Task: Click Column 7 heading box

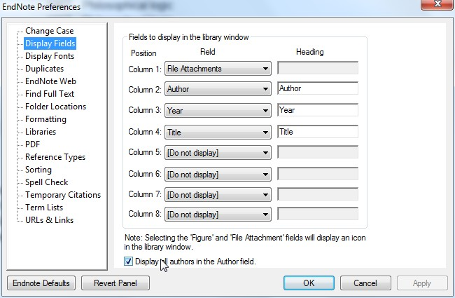Action: 318,194
